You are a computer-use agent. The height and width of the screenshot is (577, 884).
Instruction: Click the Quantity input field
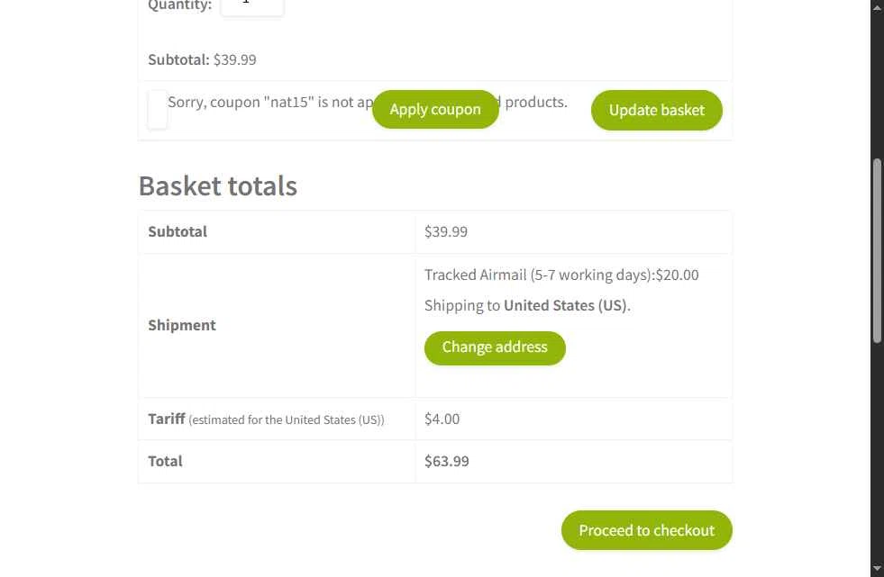tap(252, 5)
